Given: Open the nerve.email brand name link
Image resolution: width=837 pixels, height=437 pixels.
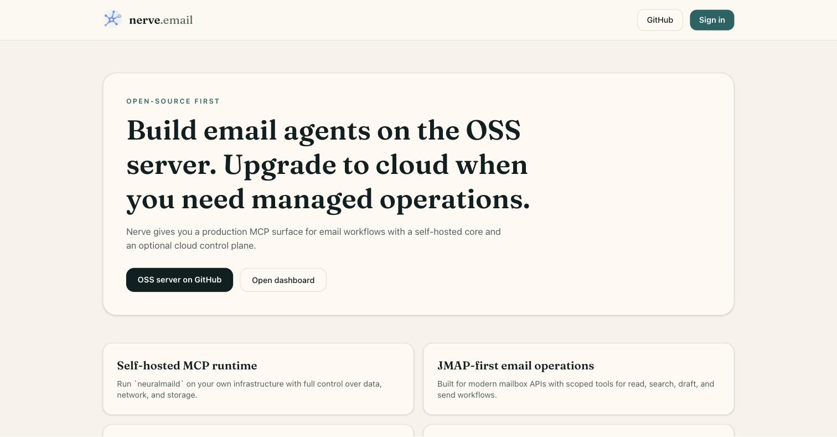Looking at the screenshot, I should [x=161, y=20].
